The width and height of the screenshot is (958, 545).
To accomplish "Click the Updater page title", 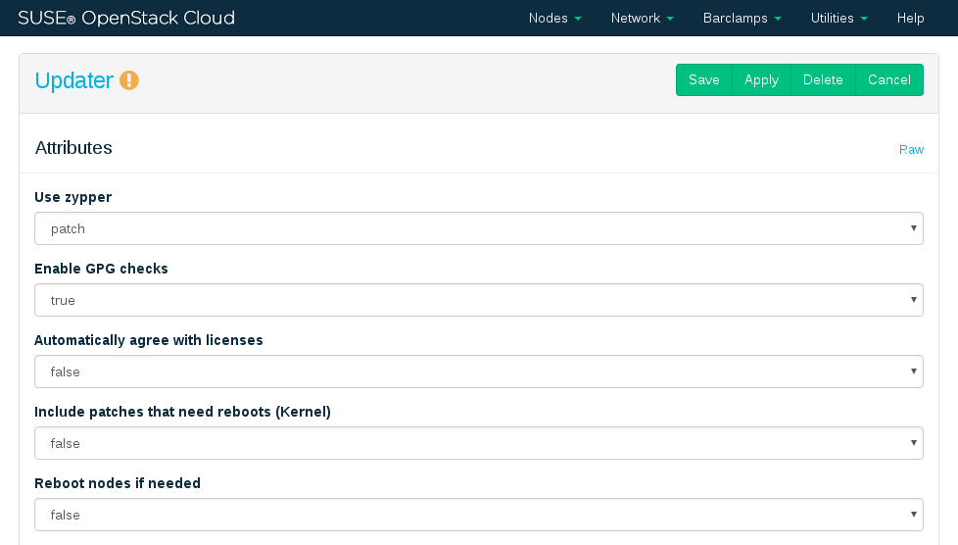I will 74,80.
